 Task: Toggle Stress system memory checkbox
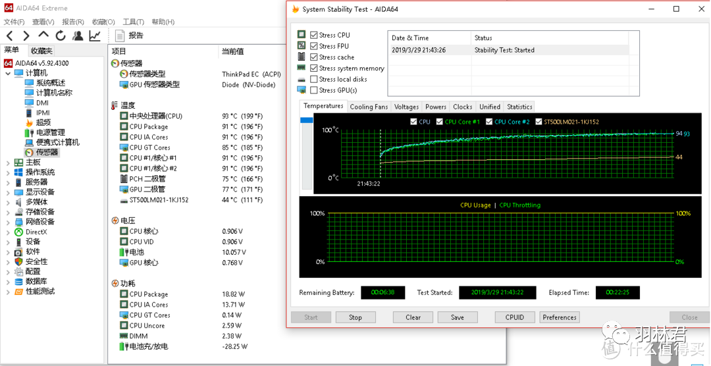[314, 68]
